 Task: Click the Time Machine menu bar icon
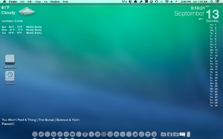[x=156, y=2]
